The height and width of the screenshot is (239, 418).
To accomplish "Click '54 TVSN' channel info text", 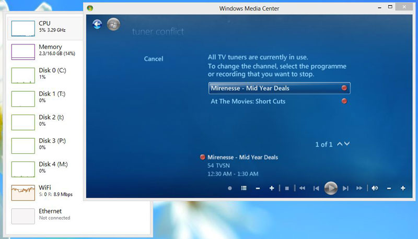I will coord(218,165).
